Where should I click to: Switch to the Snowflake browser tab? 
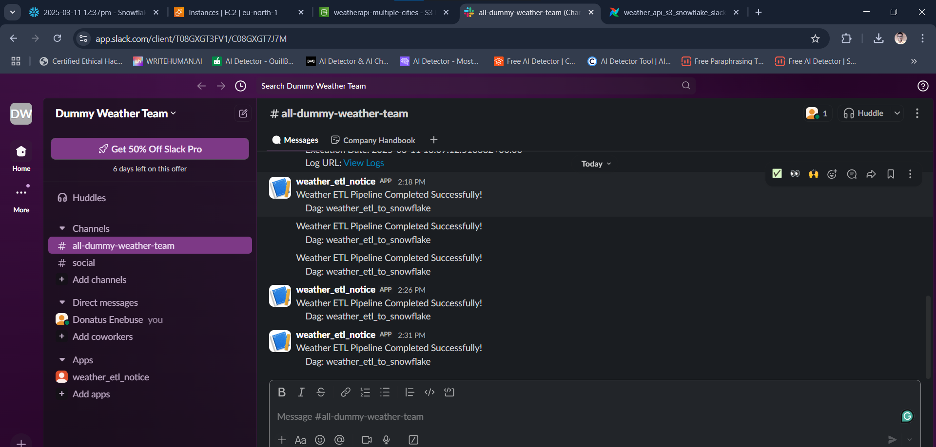94,13
